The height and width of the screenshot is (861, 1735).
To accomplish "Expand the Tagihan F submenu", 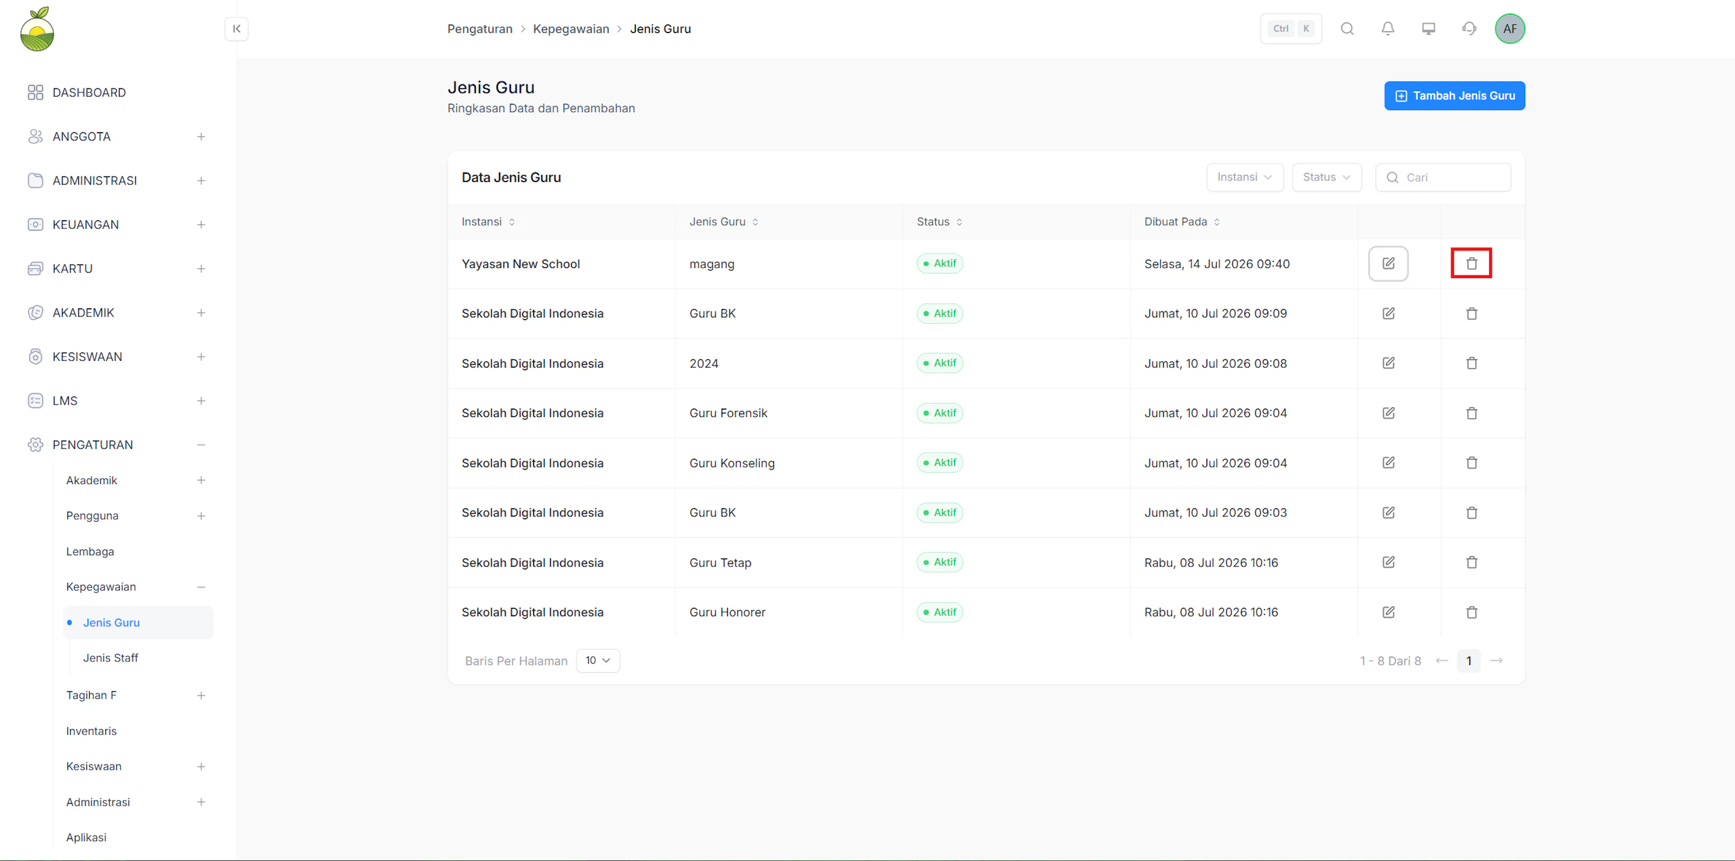I will pos(201,695).
